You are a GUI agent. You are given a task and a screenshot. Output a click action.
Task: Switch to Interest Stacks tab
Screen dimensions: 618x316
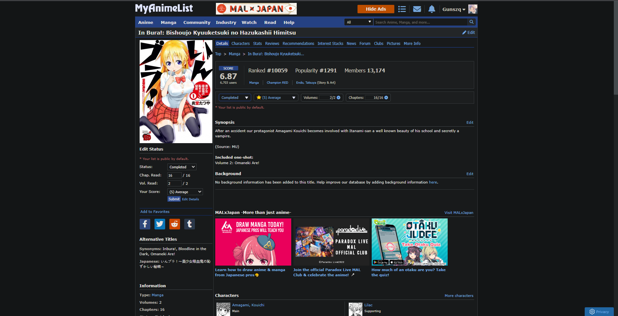(x=330, y=44)
